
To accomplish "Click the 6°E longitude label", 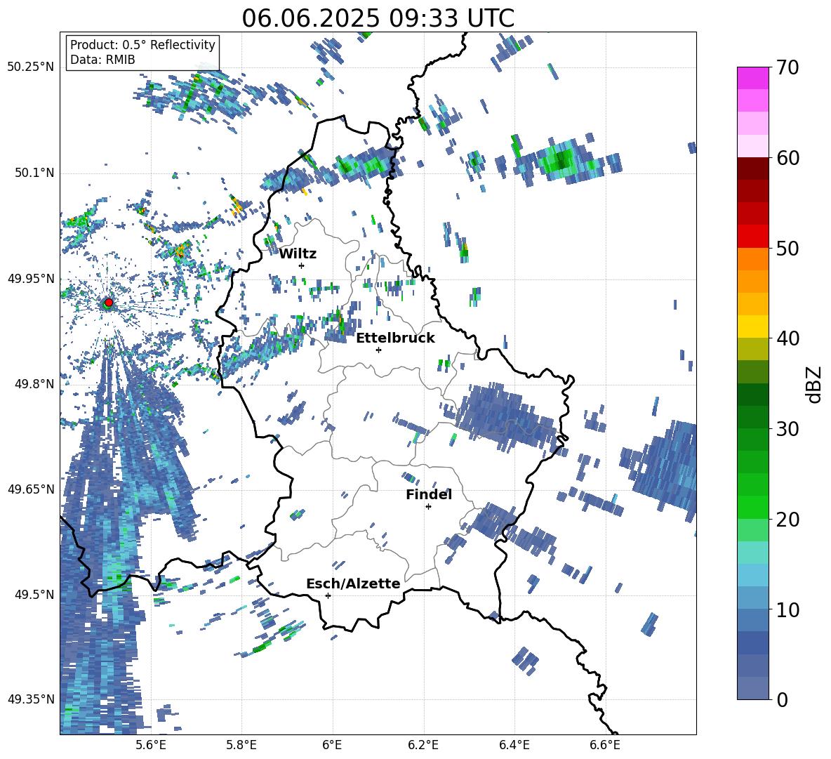I will click(x=332, y=745).
